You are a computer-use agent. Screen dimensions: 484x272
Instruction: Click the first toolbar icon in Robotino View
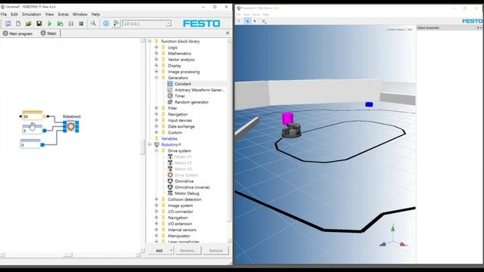(8, 23)
